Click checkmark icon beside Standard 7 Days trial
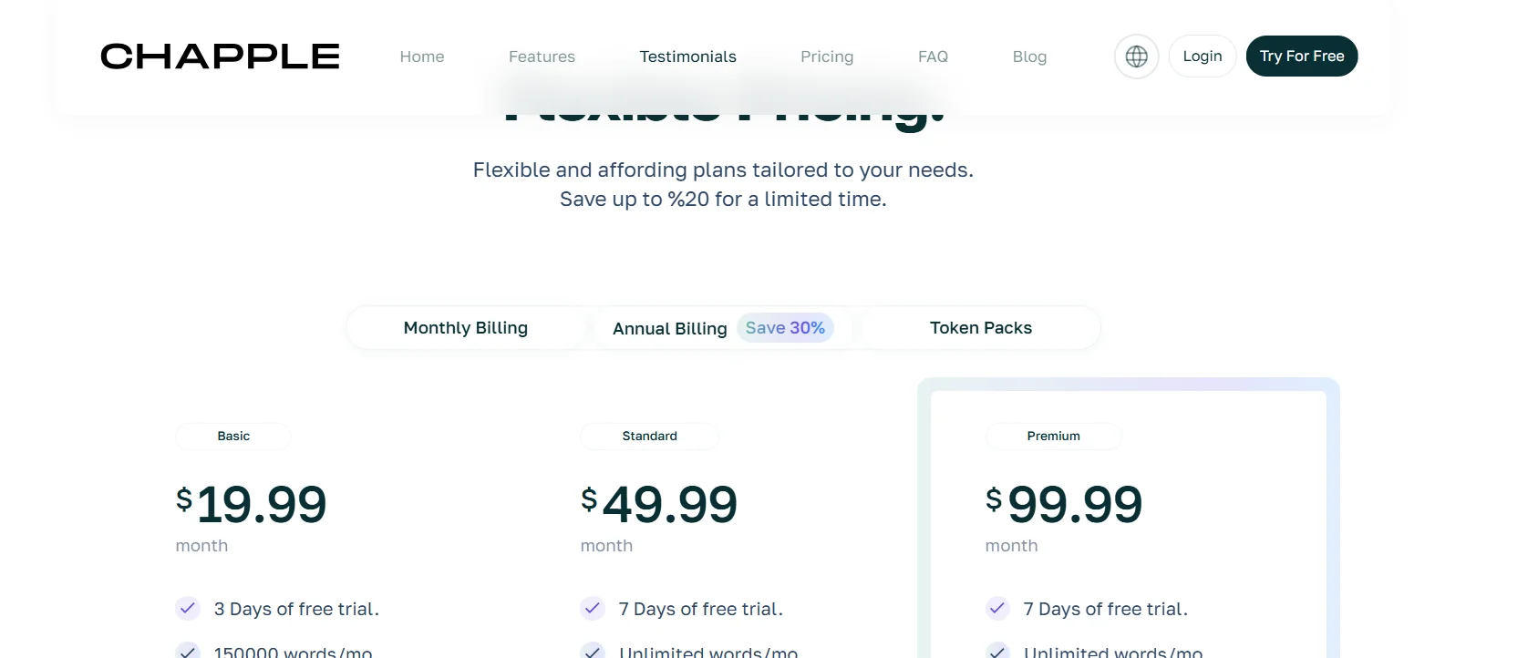This screenshot has width=1528, height=658. (593, 608)
